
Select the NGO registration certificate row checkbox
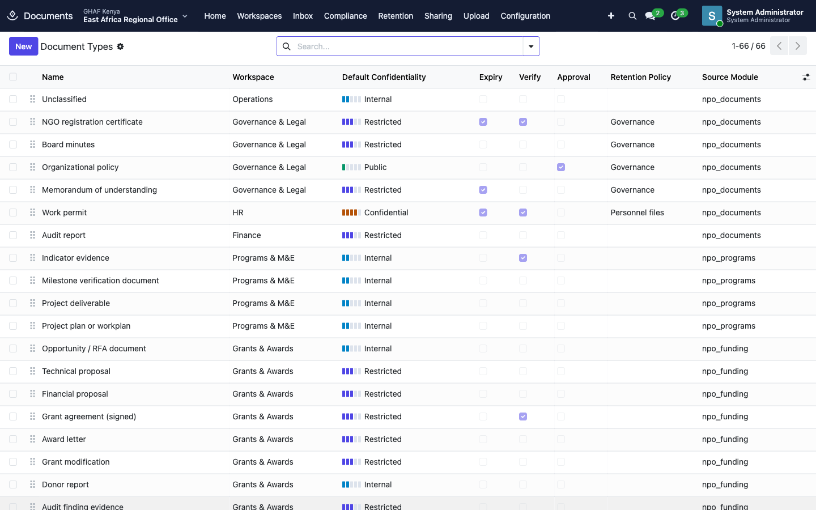(13, 122)
